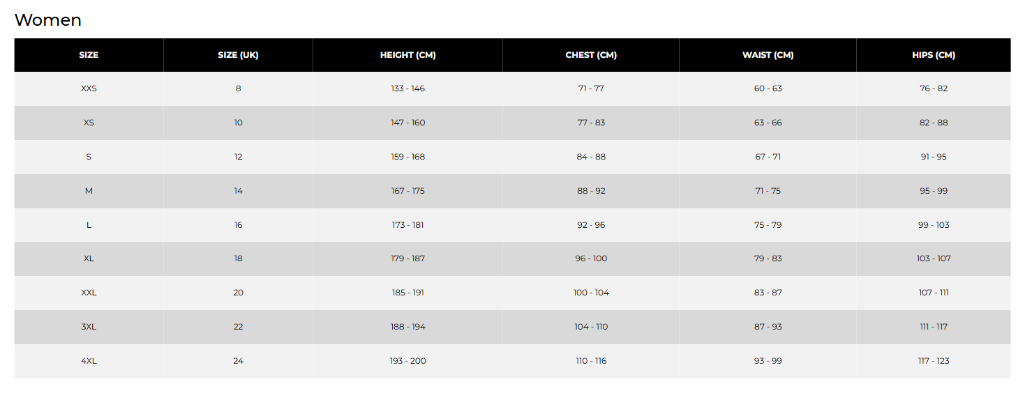Click chest range 104 - 110
The width and height of the screenshot is (1025, 402).
(x=591, y=327)
